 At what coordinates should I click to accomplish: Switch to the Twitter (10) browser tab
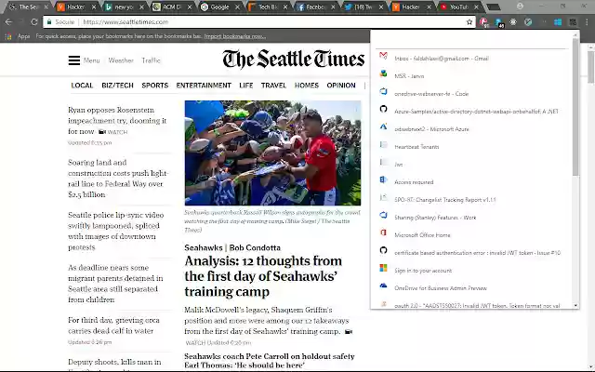363,7
